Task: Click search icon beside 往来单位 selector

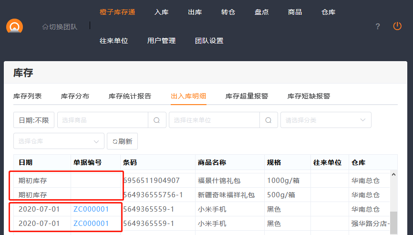Action: click(x=268, y=120)
